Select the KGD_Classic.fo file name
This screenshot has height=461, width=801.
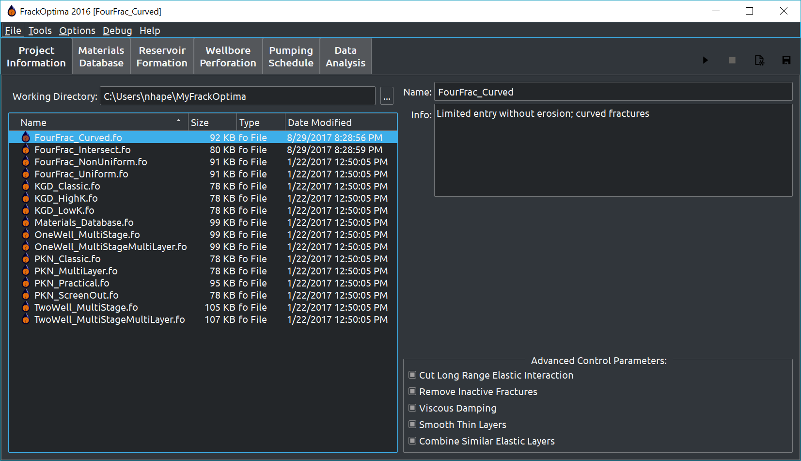pyautogui.click(x=67, y=186)
